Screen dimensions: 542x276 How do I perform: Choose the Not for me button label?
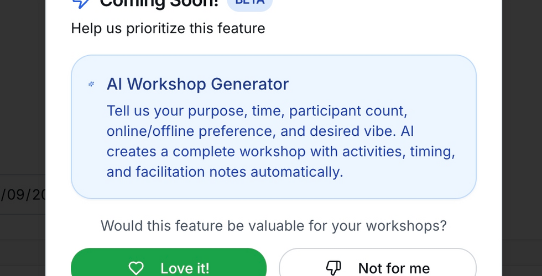[x=394, y=268]
